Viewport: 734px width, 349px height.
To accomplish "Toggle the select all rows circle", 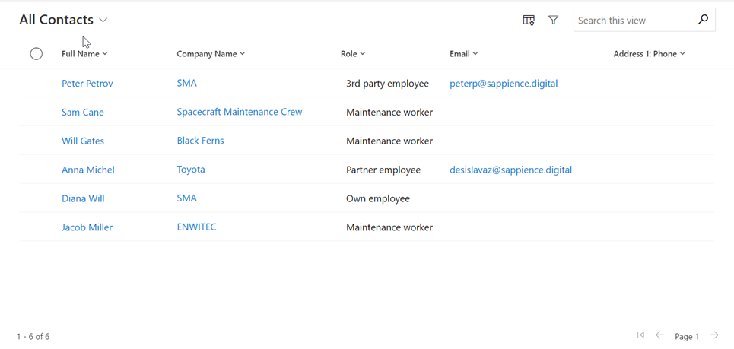I will click(x=37, y=54).
